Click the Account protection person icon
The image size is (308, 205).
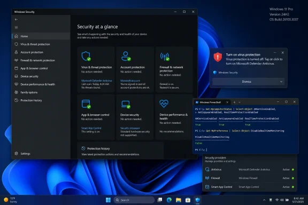click(126, 56)
